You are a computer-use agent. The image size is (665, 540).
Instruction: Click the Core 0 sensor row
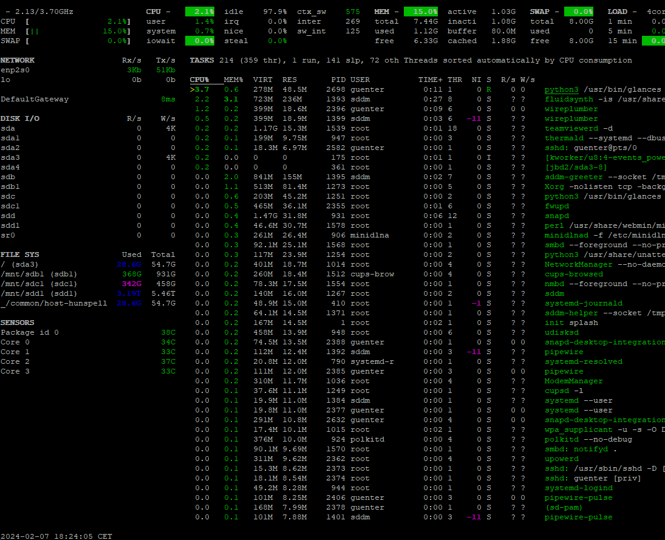pos(88,342)
